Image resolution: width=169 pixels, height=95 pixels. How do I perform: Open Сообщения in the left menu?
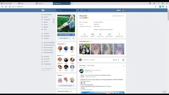[47, 20]
